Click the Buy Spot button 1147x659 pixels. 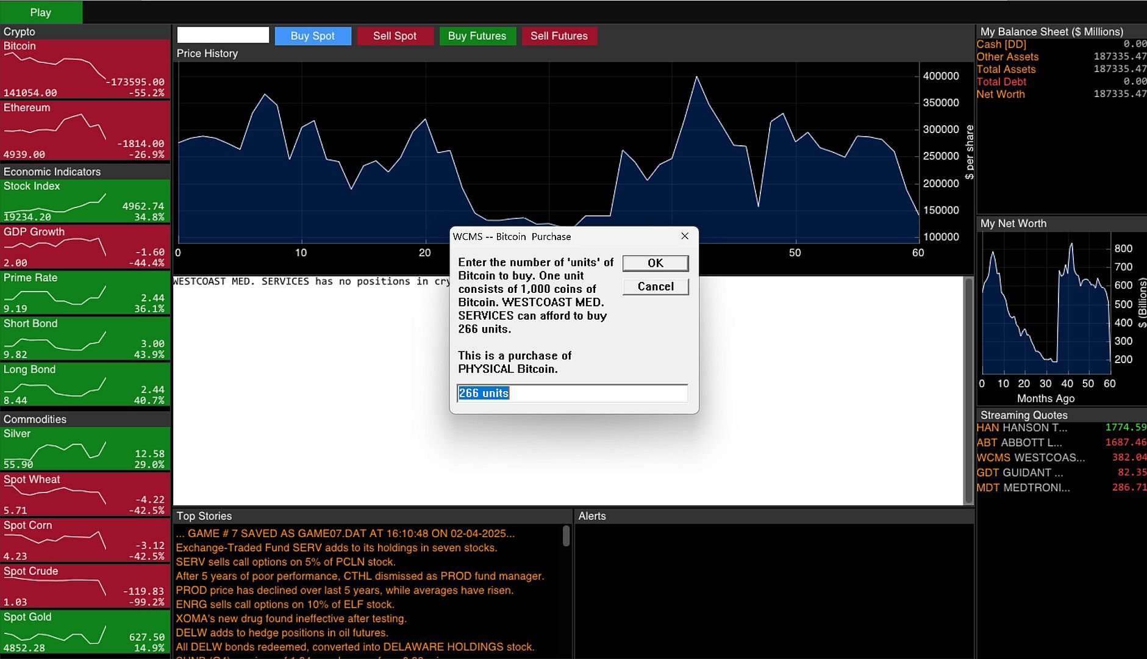tap(313, 36)
